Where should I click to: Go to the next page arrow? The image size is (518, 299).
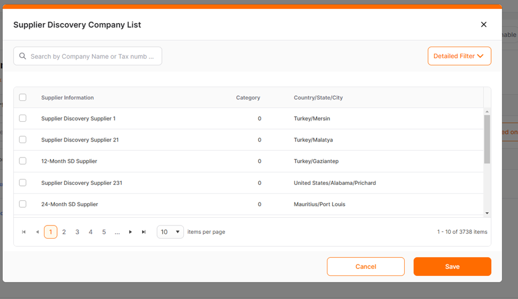[x=131, y=232]
